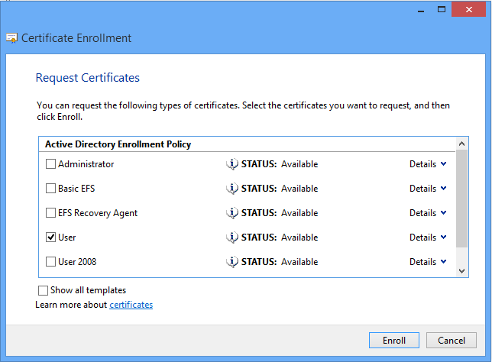Click the EFS Recovery Agent status icon

232,213
